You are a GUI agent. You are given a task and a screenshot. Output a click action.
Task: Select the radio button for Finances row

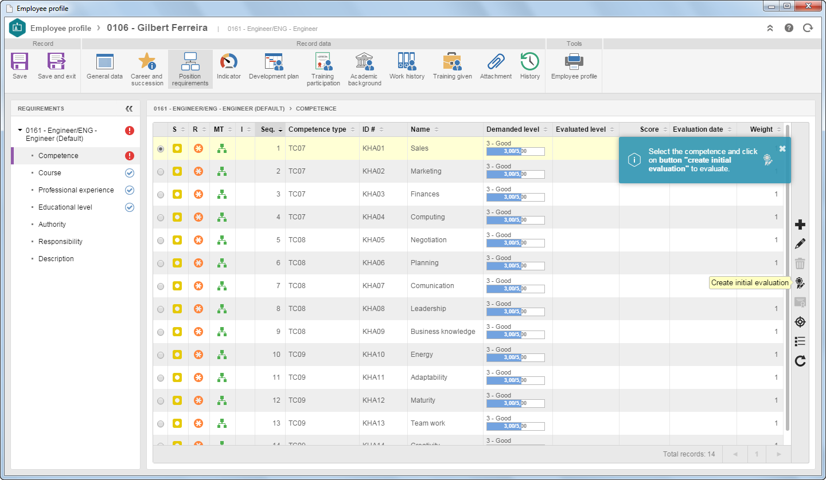click(x=161, y=194)
